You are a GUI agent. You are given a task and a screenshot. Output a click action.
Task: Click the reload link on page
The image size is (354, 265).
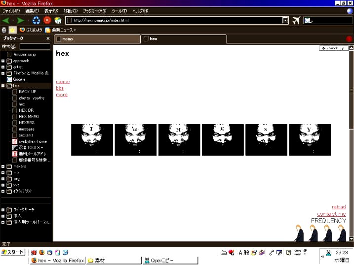click(339, 207)
